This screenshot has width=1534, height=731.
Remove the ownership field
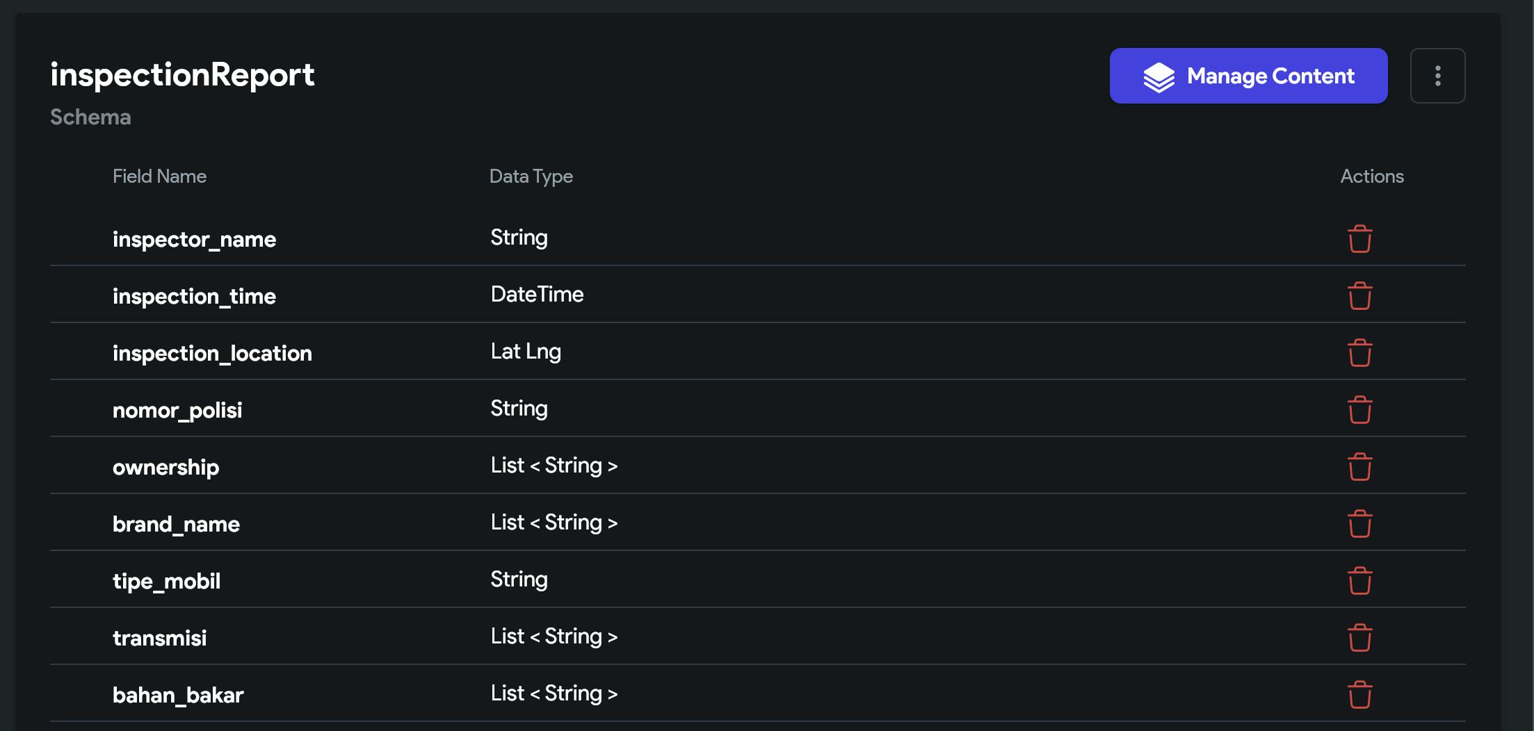1359,467
